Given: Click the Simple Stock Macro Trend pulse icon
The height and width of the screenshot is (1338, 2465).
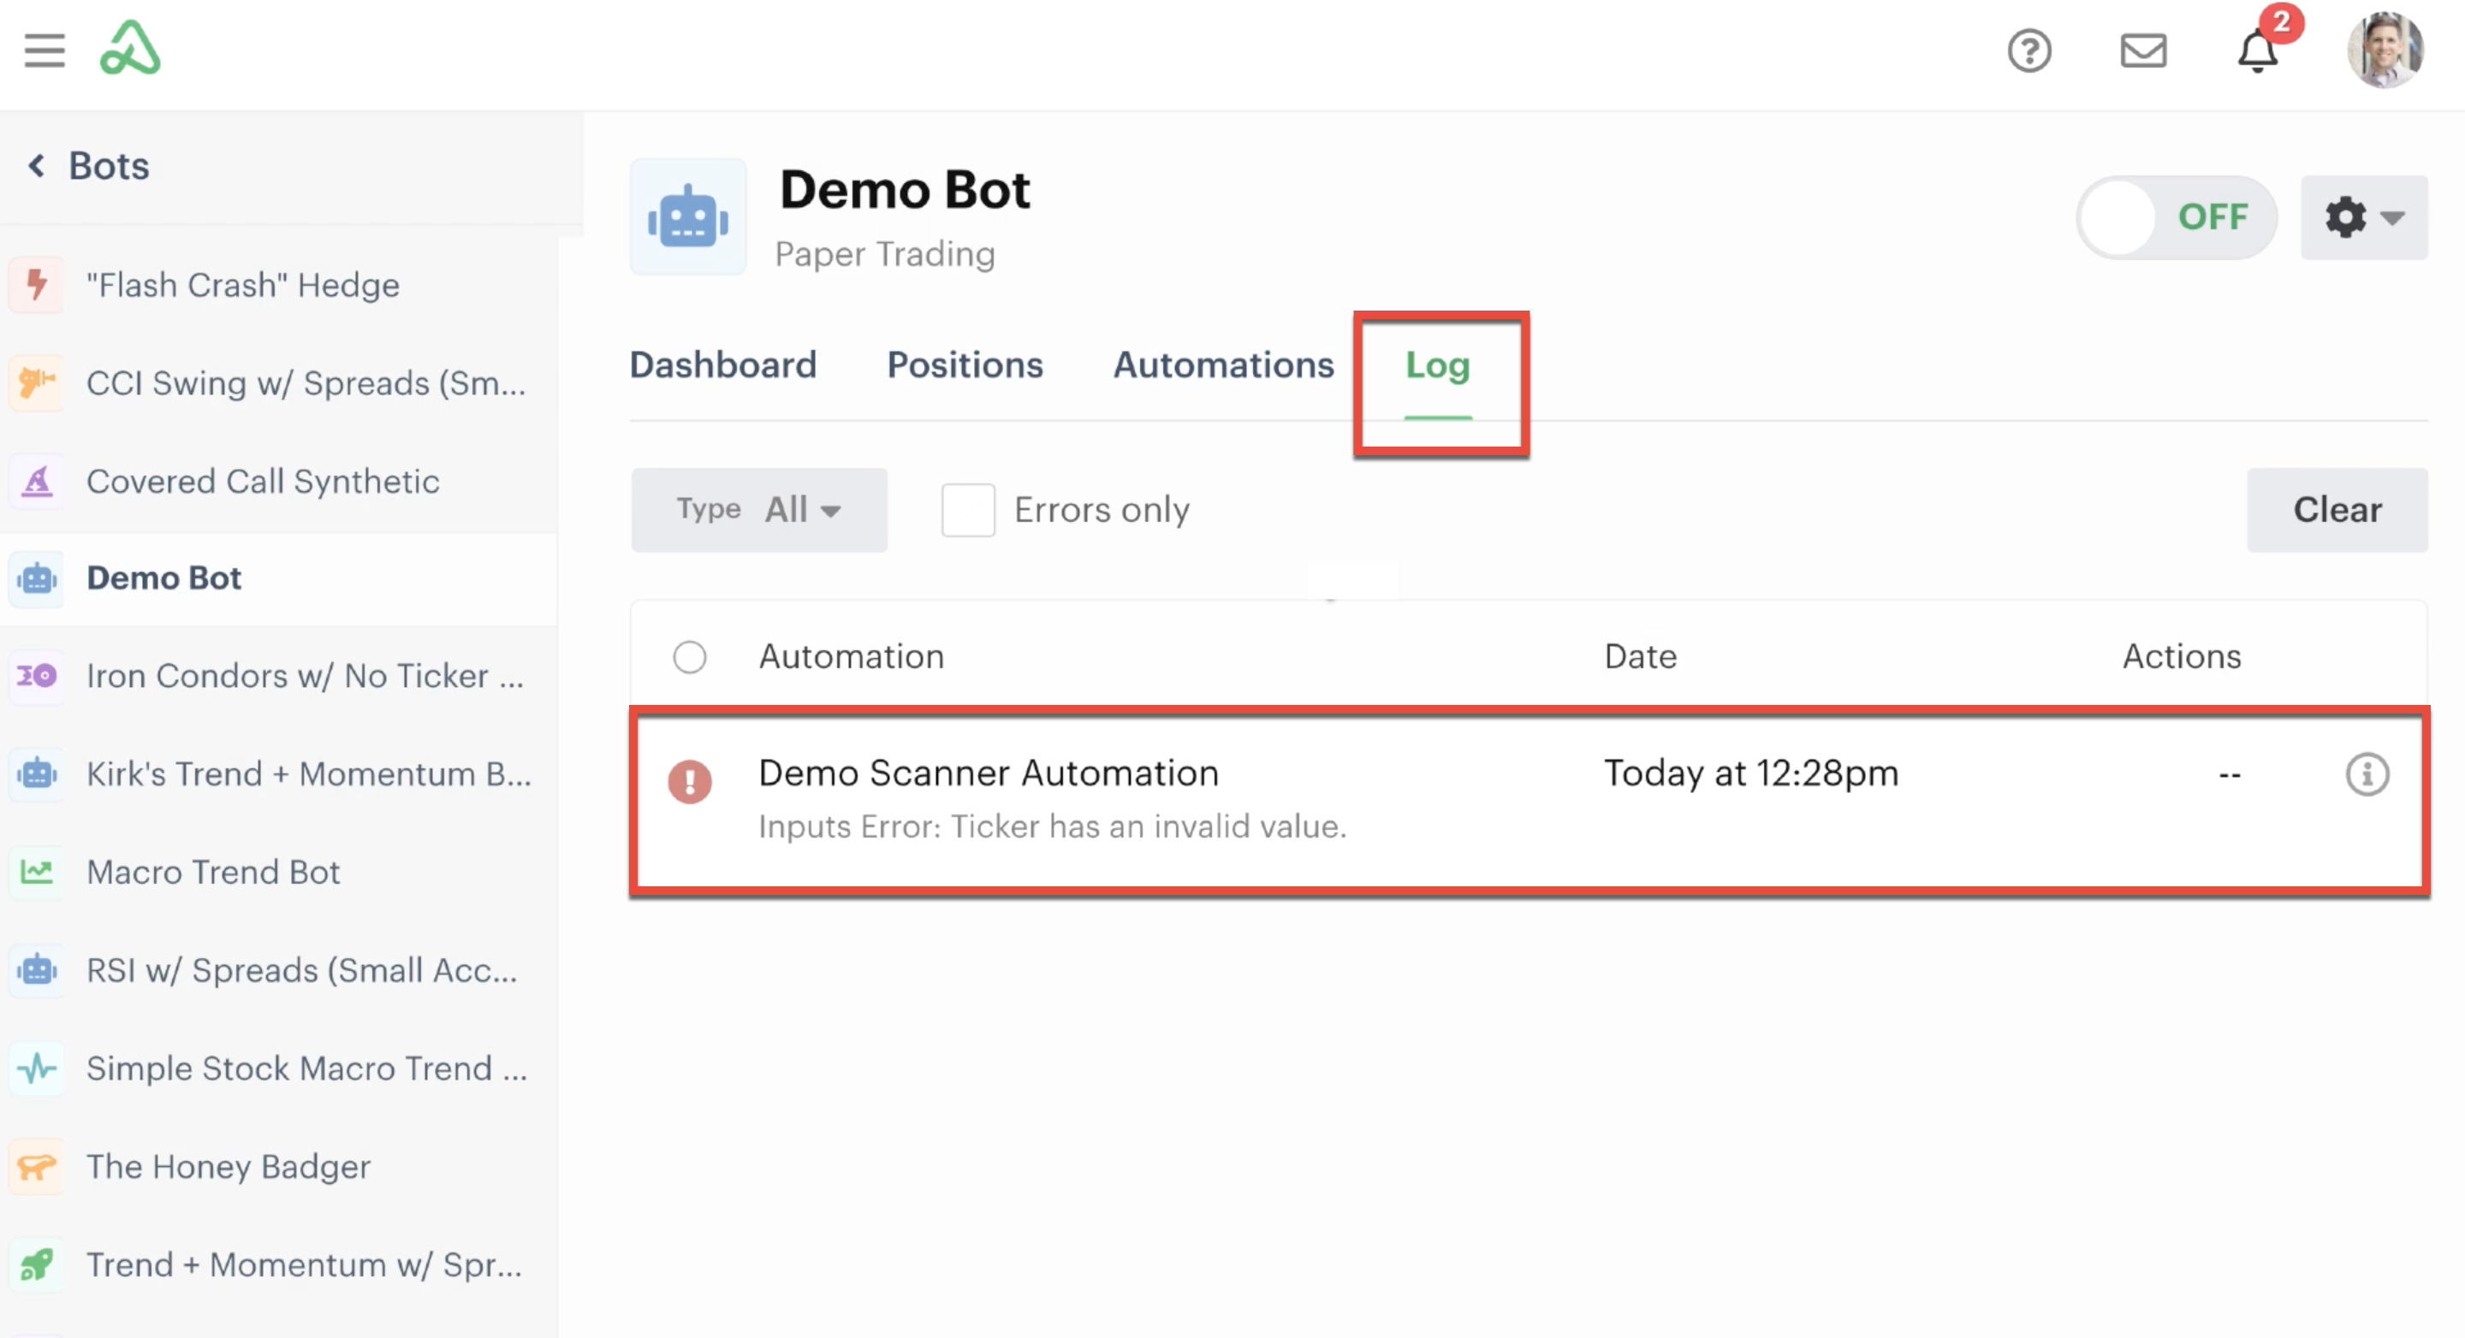Looking at the screenshot, I should tap(38, 1069).
